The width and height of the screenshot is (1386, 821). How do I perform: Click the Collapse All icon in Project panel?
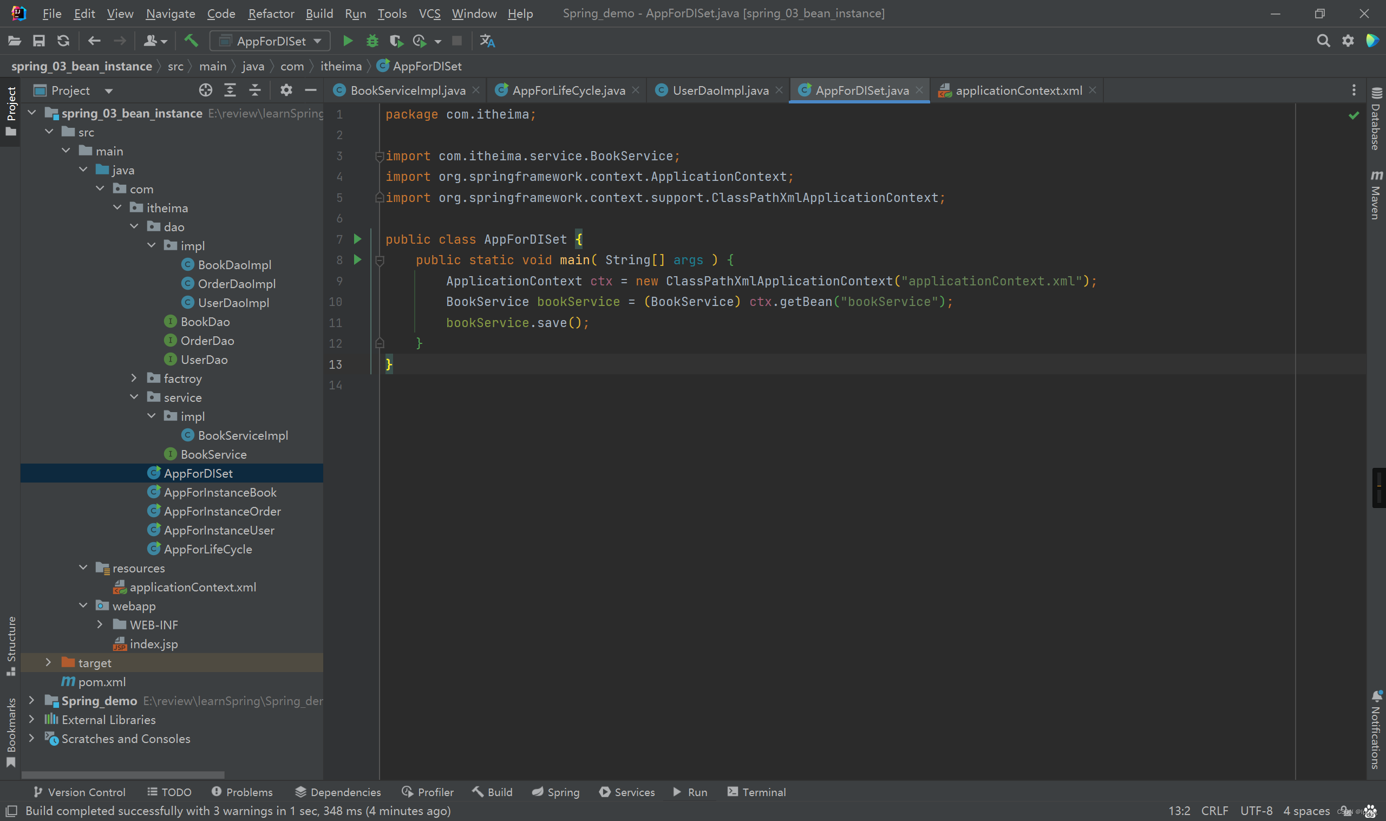pyautogui.click(x=255, y=90)
